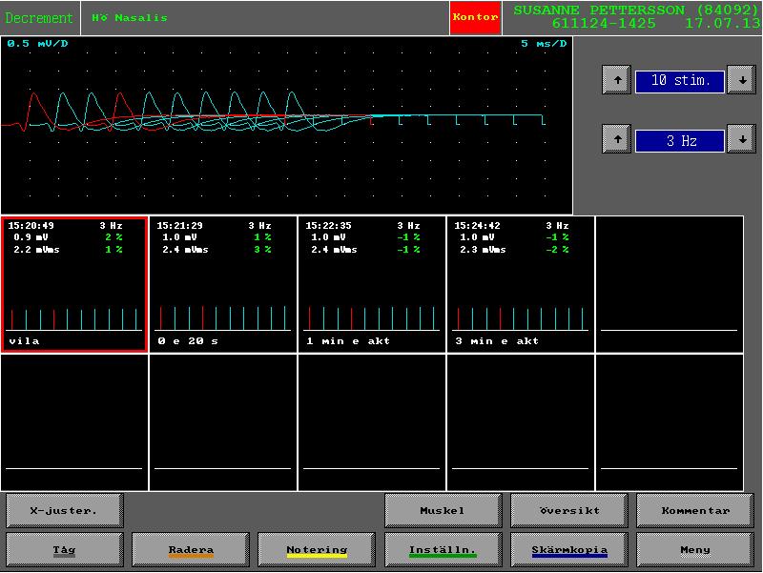Click the Notering button
763x573 pixels.
(x=317, y=550)
